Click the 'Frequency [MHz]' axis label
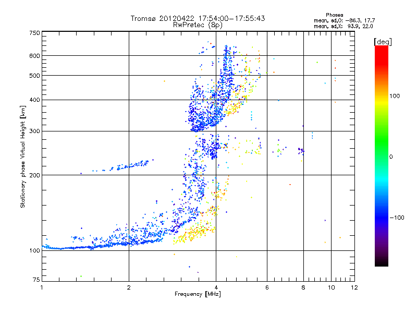417x313 pixels. click(198, 294)
